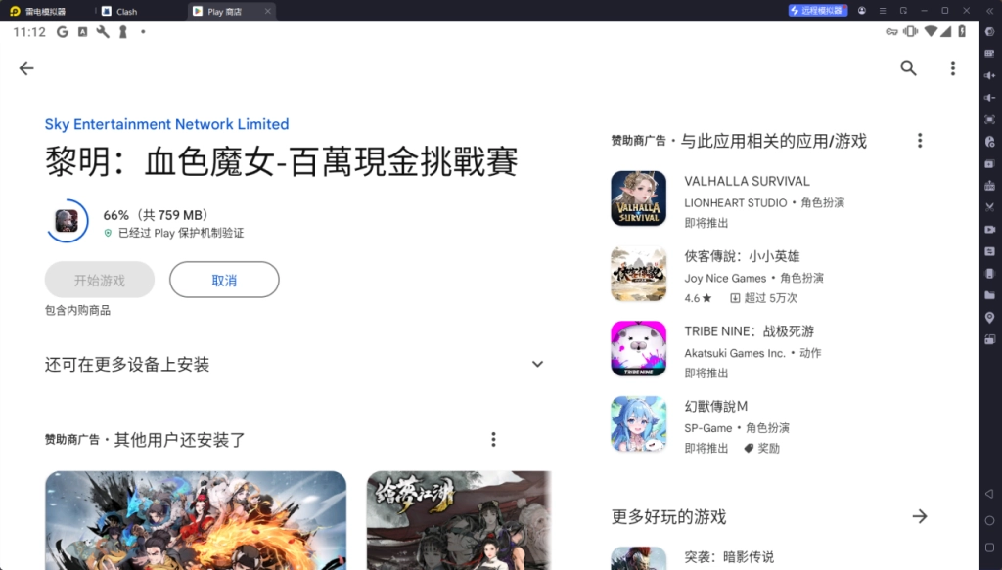Open emulator hamburger menu in title bar

883,10
